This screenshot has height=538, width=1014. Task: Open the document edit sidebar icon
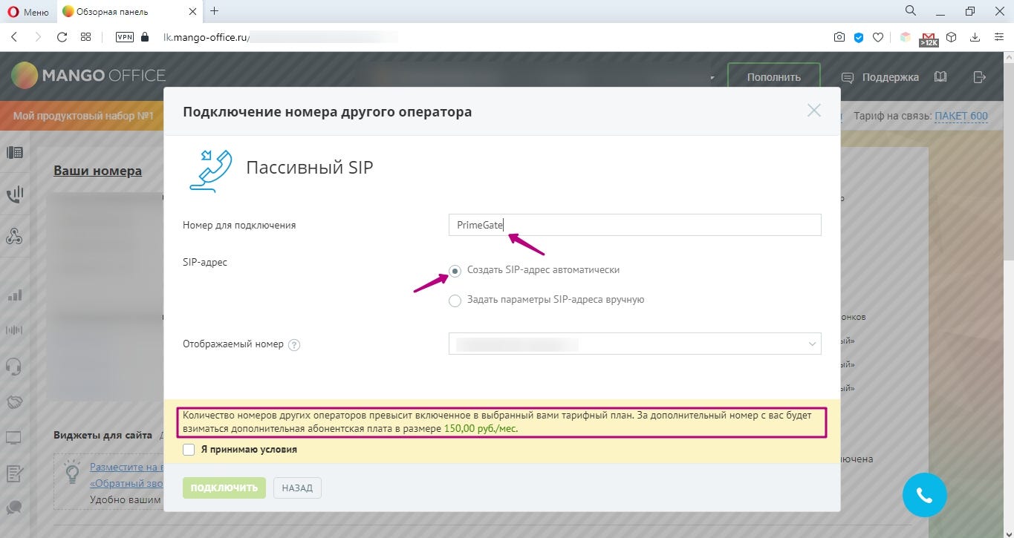(x=14, y=473)
